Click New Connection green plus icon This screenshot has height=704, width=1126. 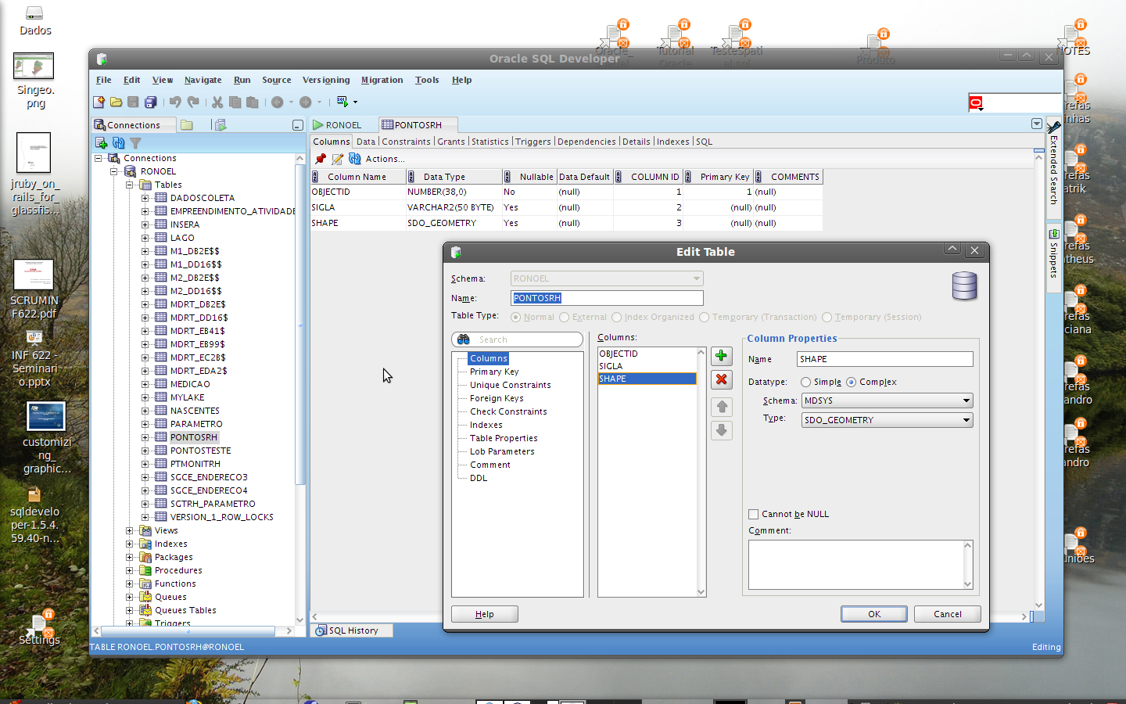tap(101, 142)
